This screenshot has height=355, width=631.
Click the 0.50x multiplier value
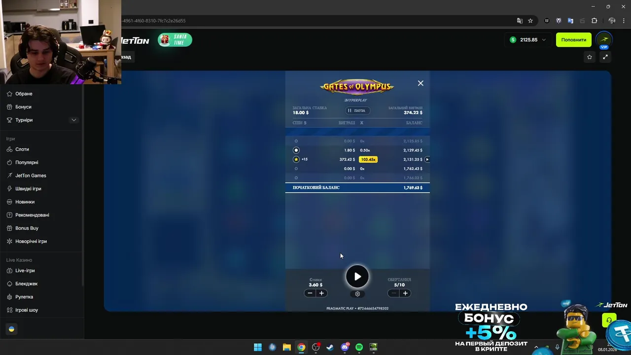[x=365, y=150]
